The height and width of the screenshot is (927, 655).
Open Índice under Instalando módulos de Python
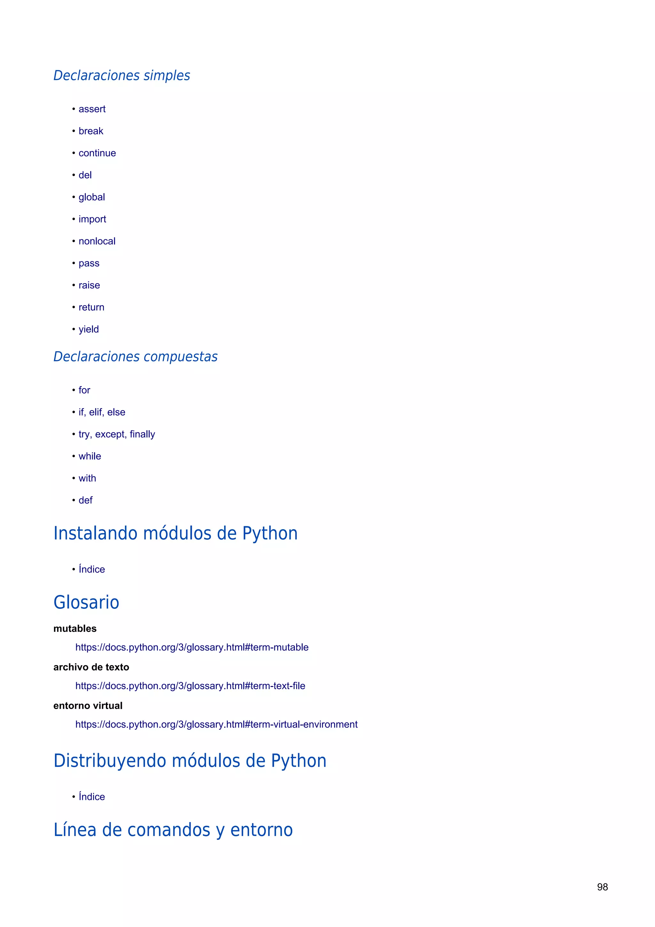(91, 569)
